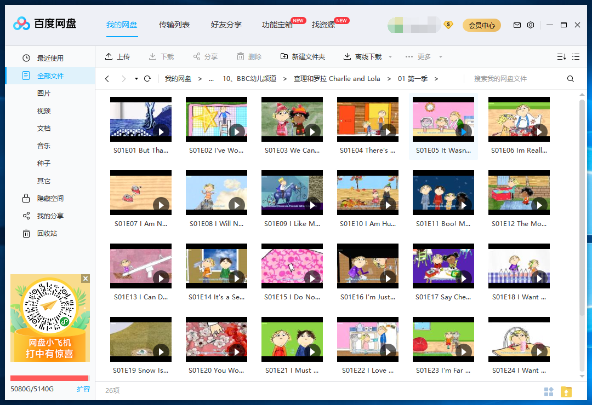Click the search magnifier icon
The image size is (592, 405).
coord(571,78)
